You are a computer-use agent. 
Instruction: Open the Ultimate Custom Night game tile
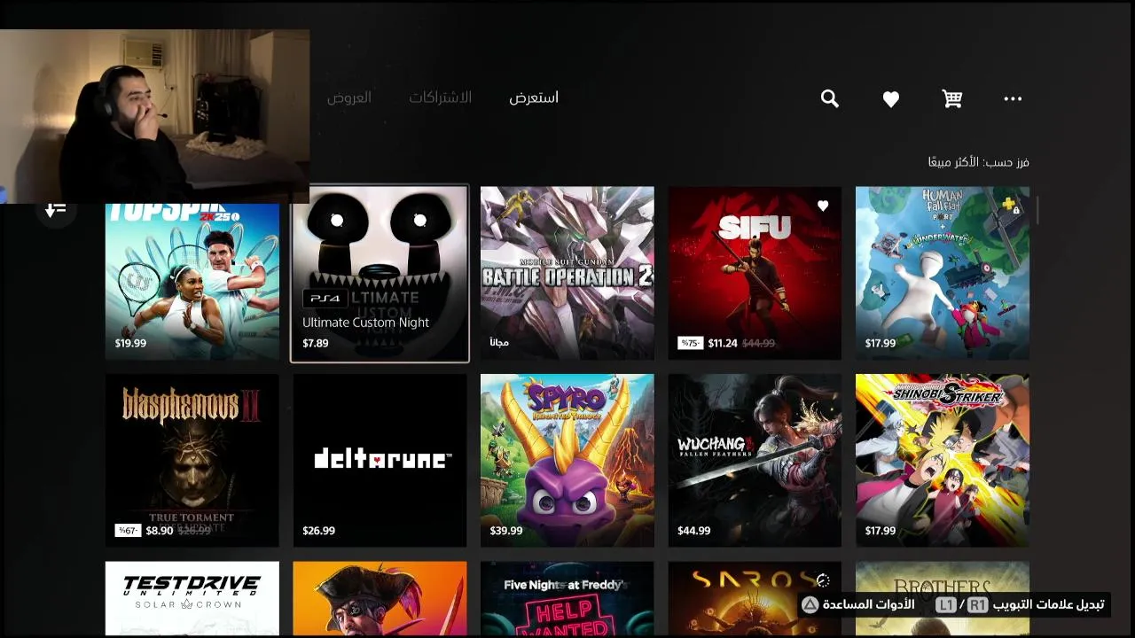pos(380,273)
